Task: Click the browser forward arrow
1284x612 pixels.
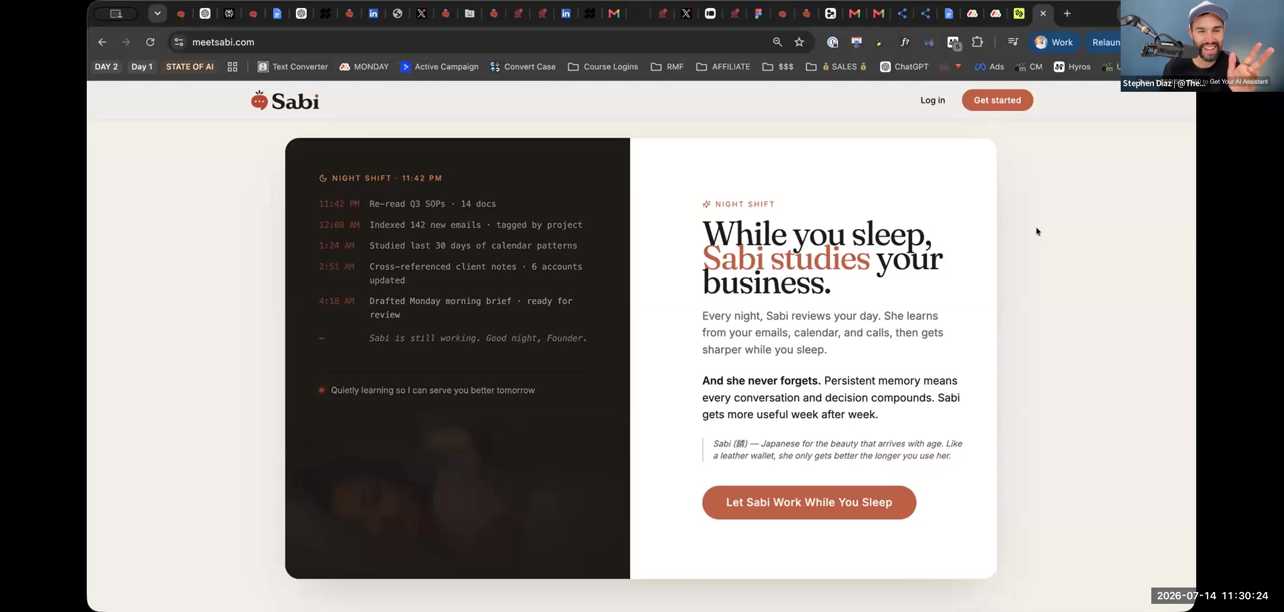Action: pyautogui.click(x=126, y=42)
